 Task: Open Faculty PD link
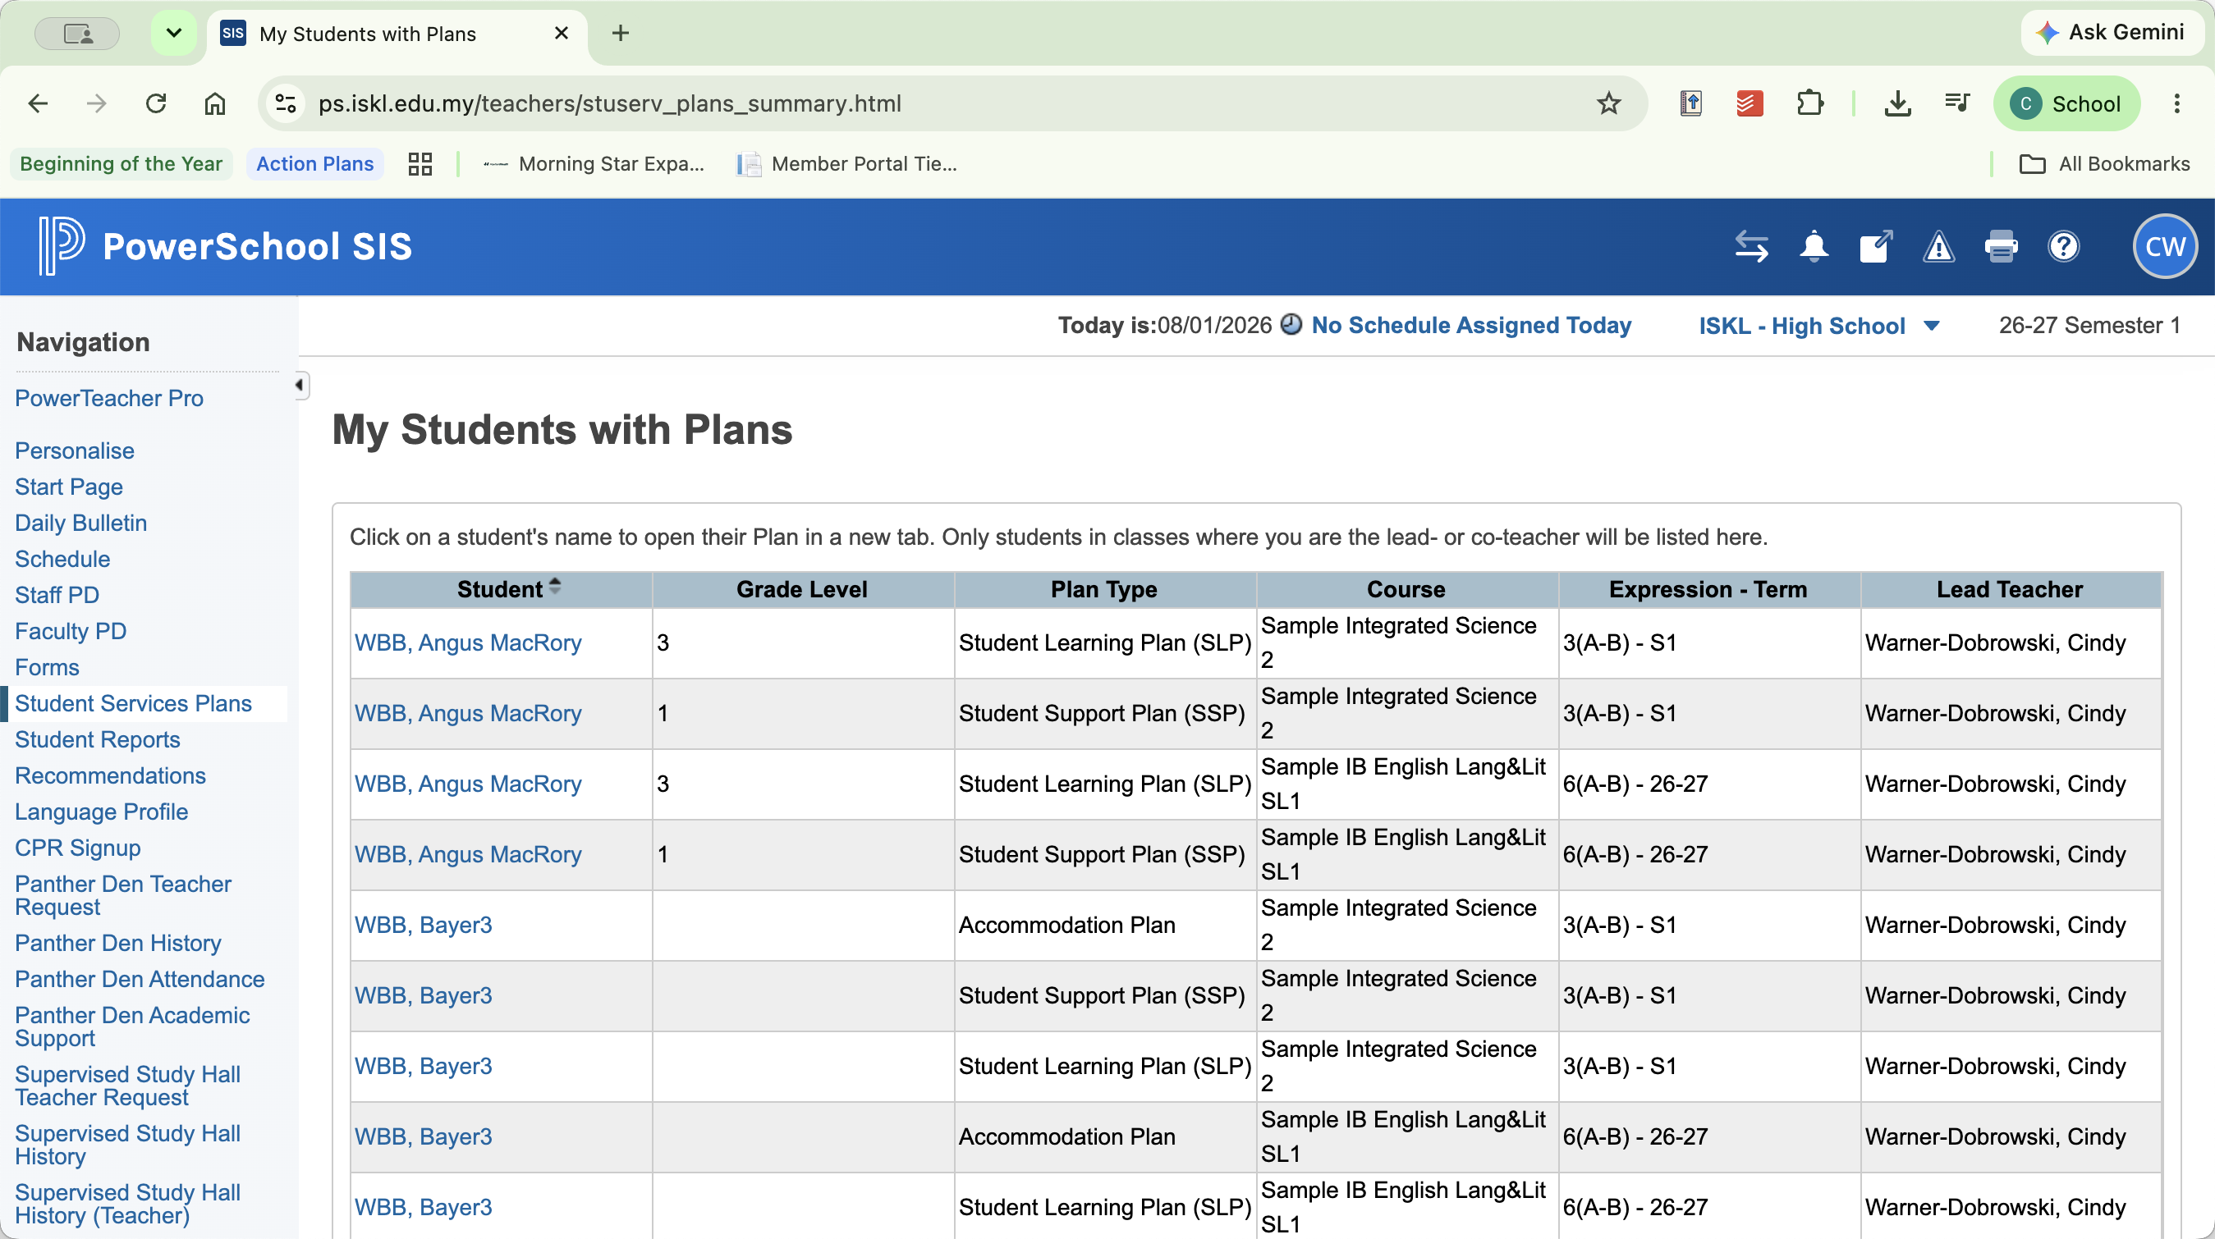(x=71, y=631)
